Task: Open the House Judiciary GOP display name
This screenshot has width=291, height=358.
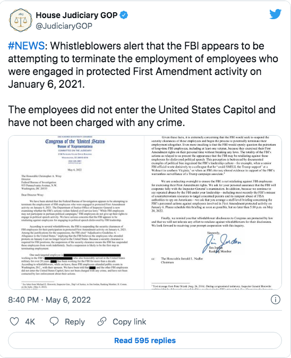Action: 76,15
